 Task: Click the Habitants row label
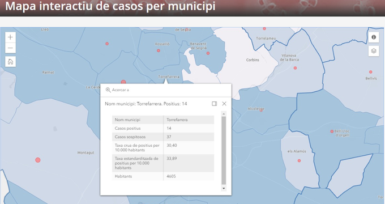tap(123, 176)
